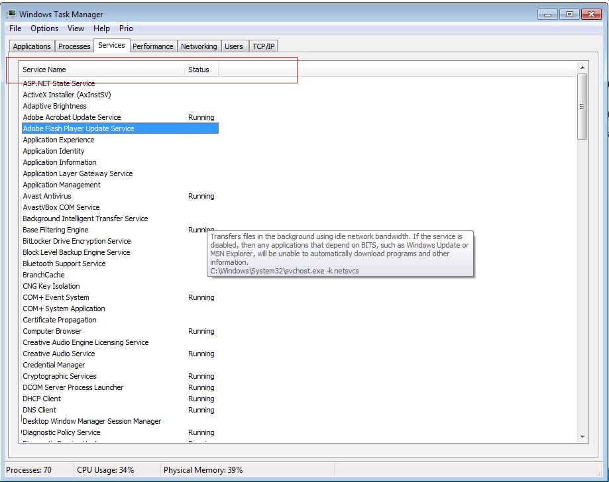Viewport: 609px width, 482px height.
Task: Sort by the Service Name column header
Action: tap(102, 70)
